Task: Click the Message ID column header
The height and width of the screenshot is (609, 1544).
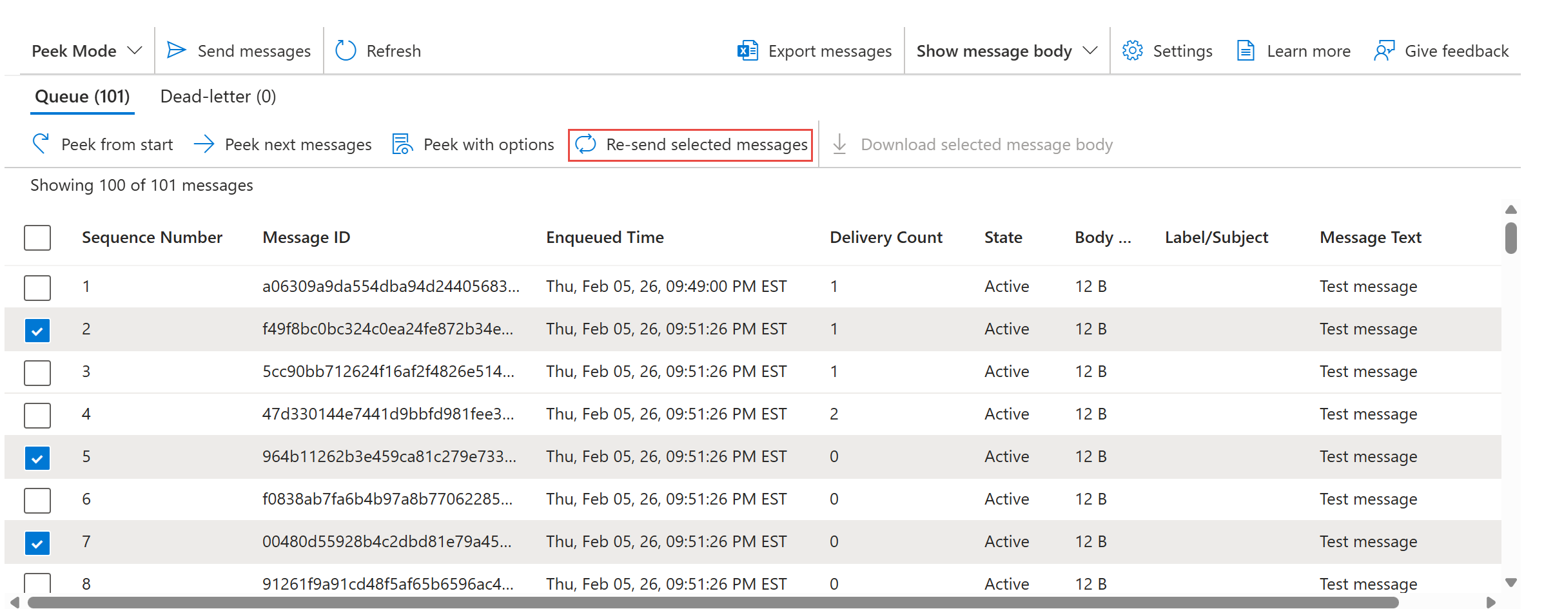Action: coord(306,238)
